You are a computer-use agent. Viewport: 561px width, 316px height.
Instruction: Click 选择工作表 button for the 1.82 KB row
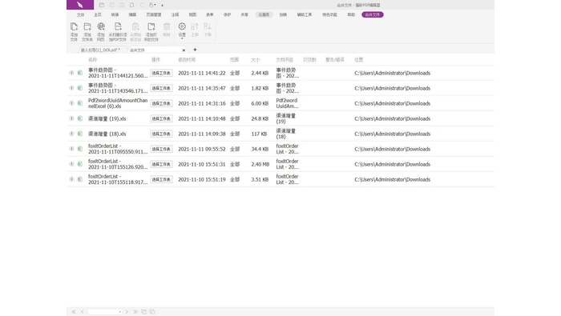coord(161,88)
